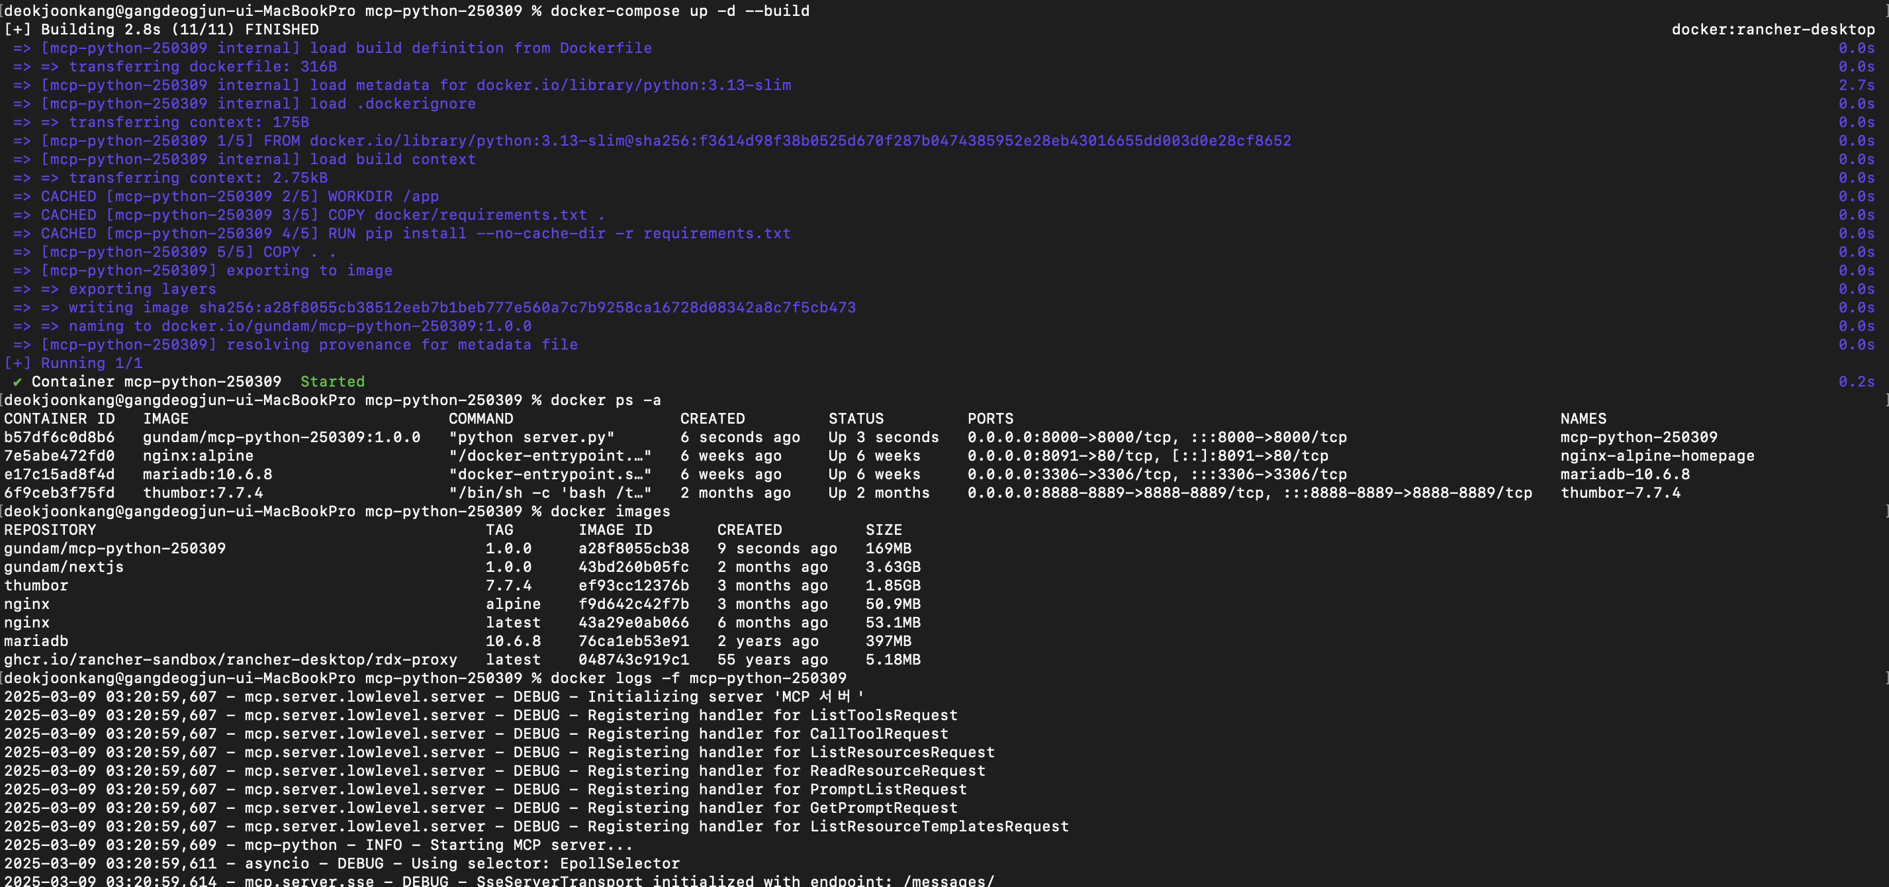The height and width of the screenshot is (887, 1889).
Task: Click the "docker-compose up -d --build" command
Action: point(679,11)
